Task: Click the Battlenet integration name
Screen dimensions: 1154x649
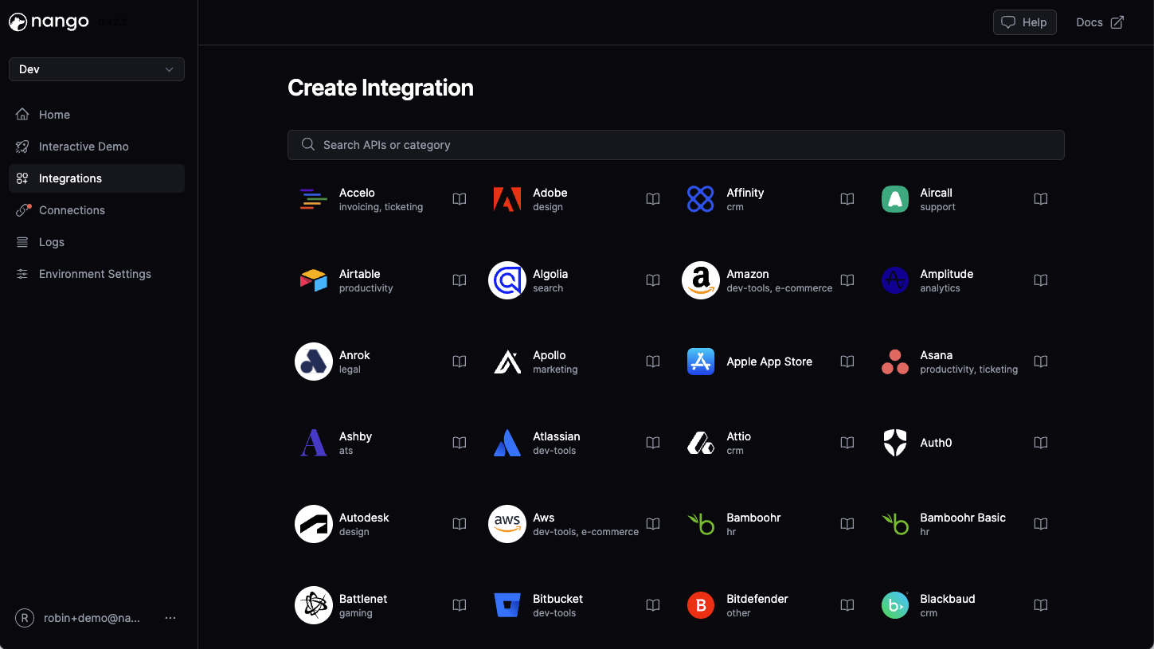Action: pos(363,599)
